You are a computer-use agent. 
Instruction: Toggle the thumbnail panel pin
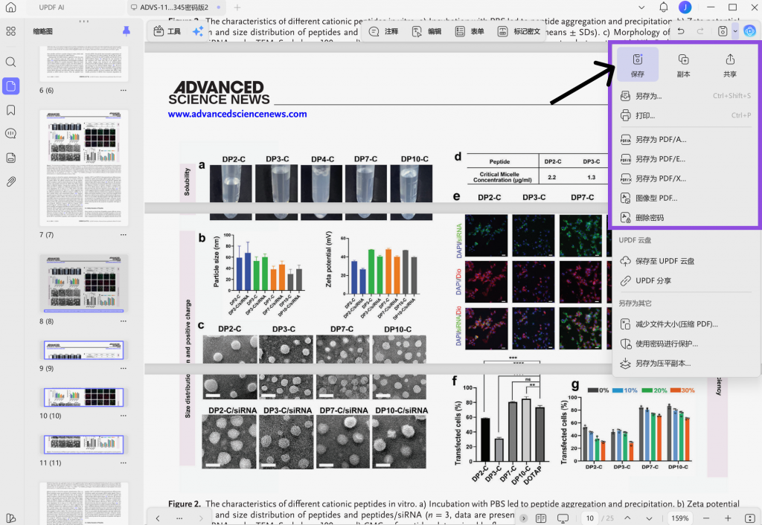click(x=127, y=31)
